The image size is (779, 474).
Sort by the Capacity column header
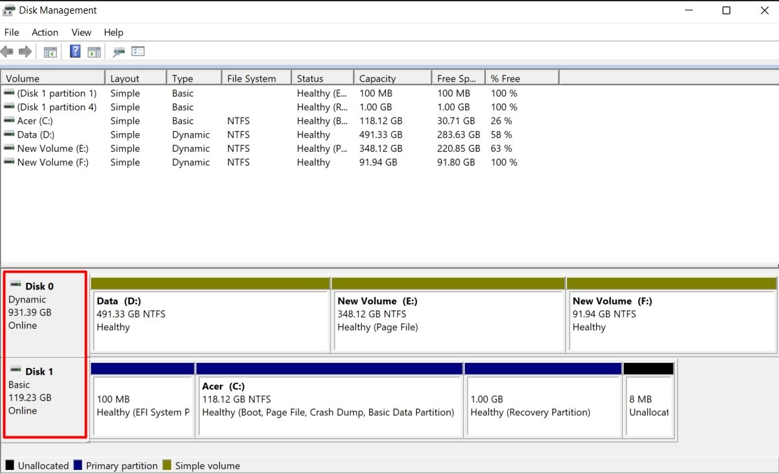click(x=393, y=78)
